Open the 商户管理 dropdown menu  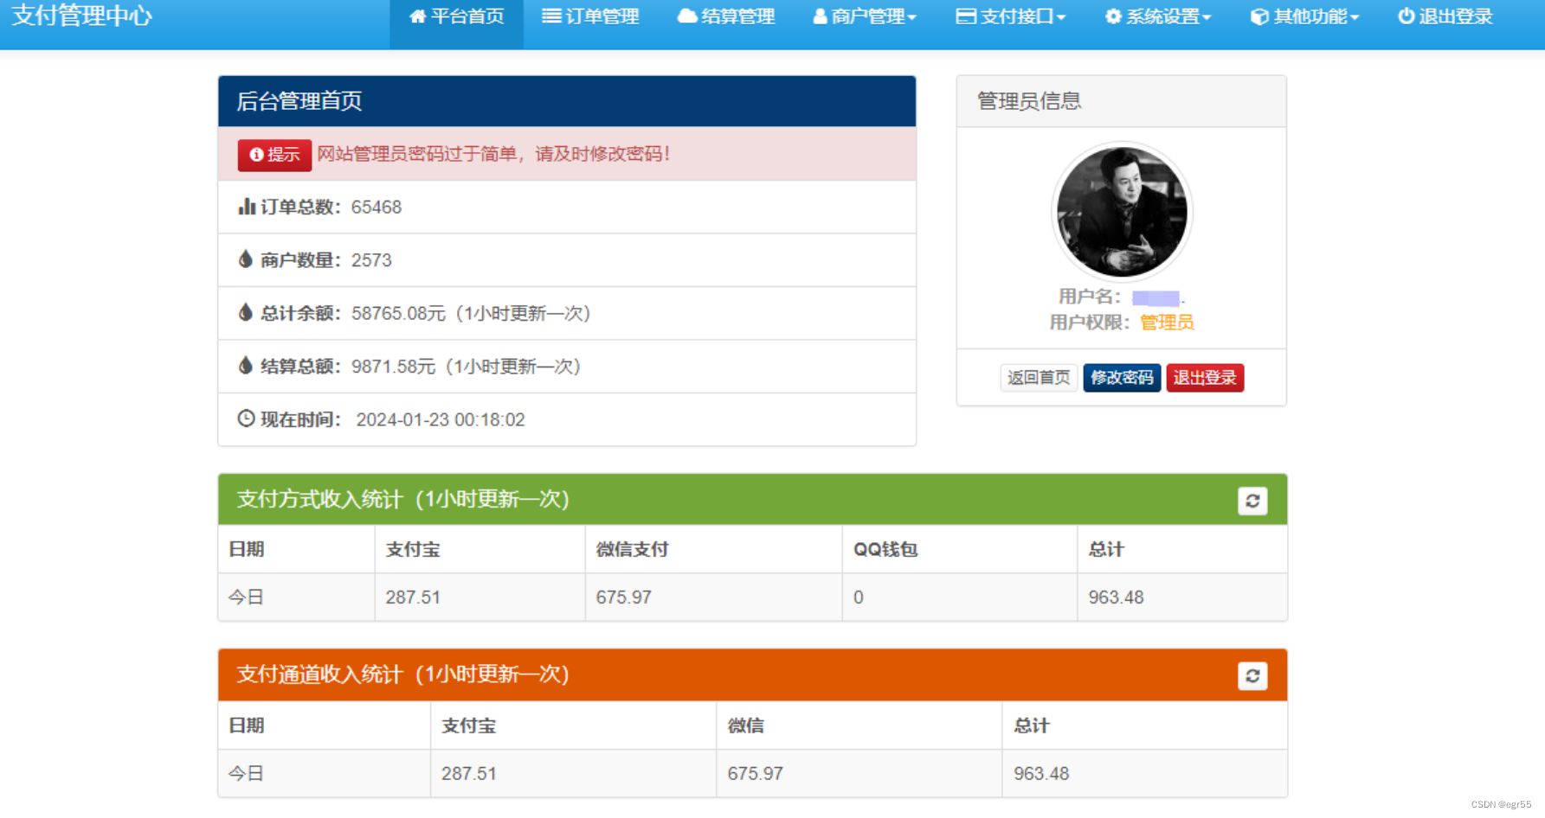[865, 15]
